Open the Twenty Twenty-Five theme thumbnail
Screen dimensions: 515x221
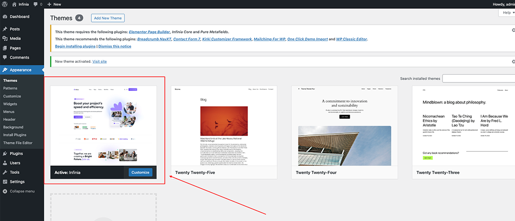point(224,126)
